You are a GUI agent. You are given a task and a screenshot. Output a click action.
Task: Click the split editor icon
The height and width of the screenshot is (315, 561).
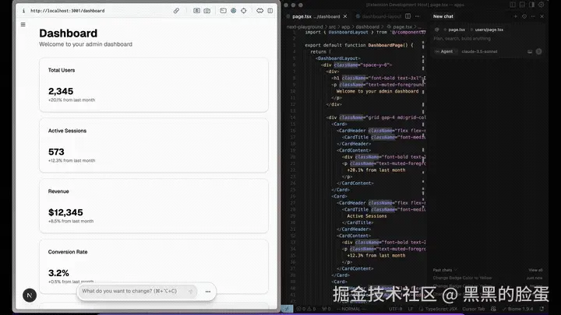(408, 16)
